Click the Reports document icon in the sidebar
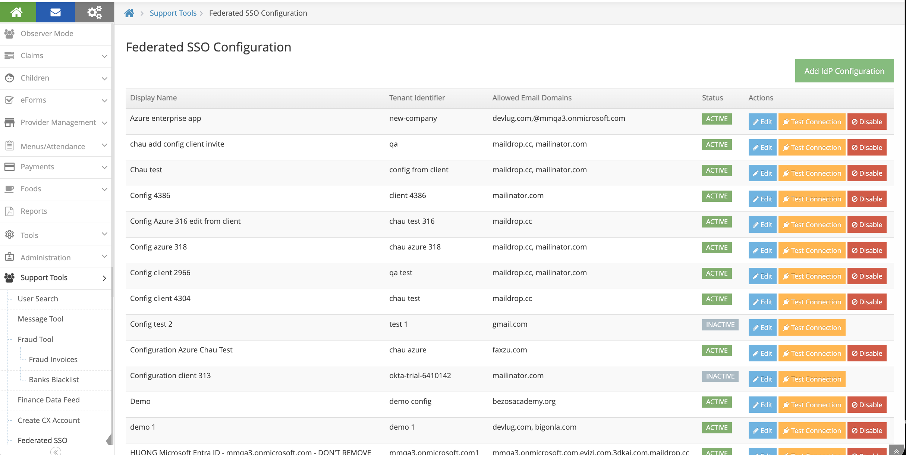Viewport: 906px width, 455px height. click(9, 211)
